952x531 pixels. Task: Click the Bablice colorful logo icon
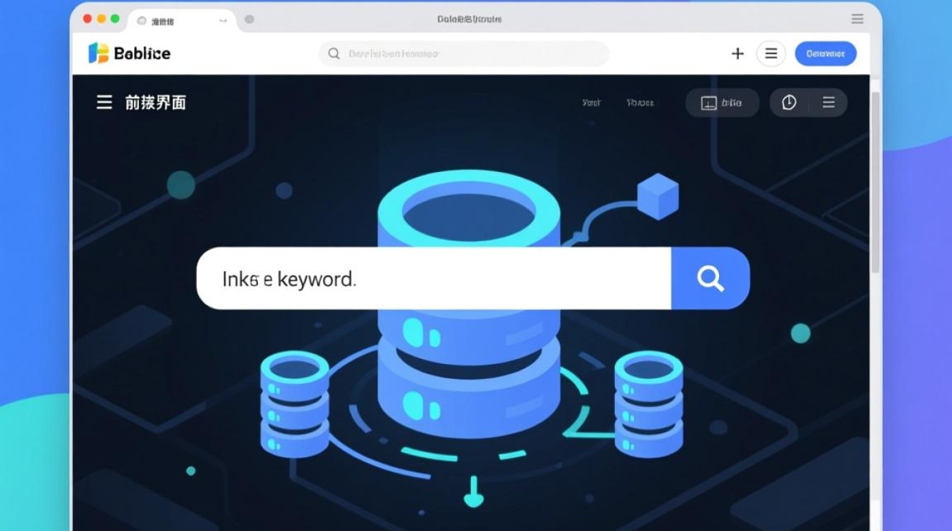[98, 53]
